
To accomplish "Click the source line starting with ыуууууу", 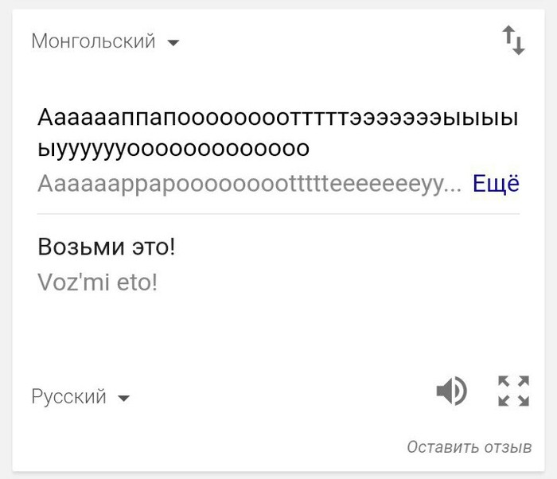I will (x=173, y=149).
